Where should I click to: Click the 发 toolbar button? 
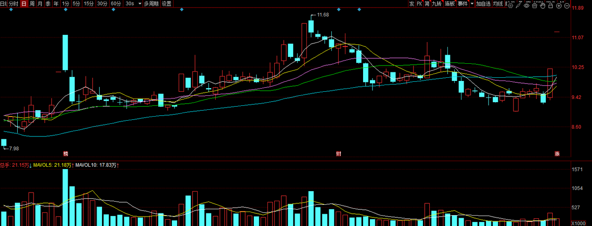coord(411,4)
